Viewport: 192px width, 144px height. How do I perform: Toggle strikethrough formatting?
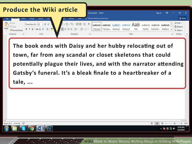pyautogui.click(x=37, y=29)
